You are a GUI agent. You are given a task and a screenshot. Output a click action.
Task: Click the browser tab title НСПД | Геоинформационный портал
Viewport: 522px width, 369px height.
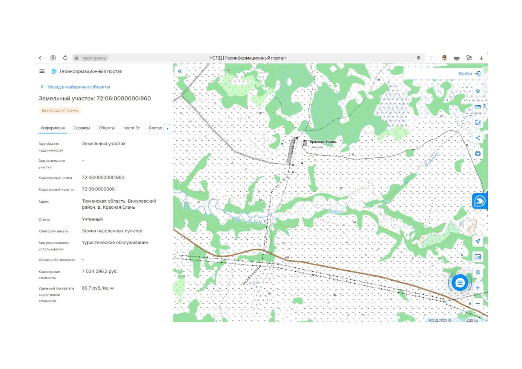248,58
